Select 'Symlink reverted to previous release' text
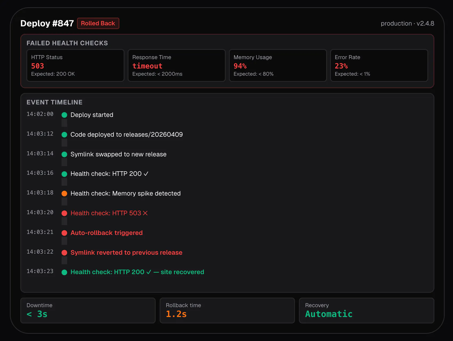The image size is (453, 341). [x=127, y=253]
